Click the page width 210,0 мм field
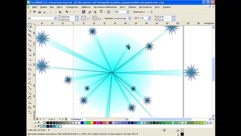Screen dimensions: 241x136 pos(68,17)
